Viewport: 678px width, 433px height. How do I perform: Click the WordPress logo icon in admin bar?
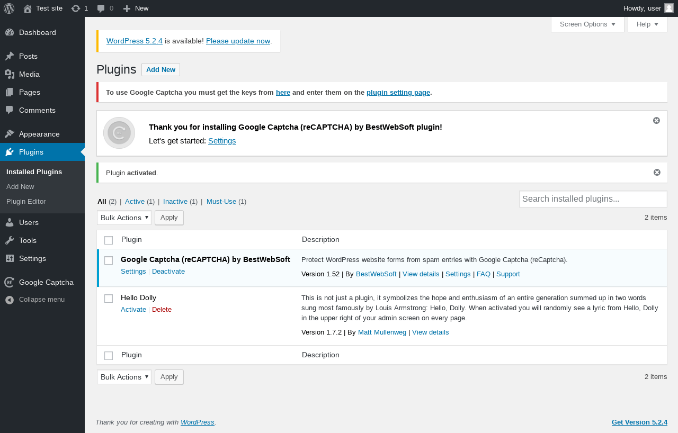point(9,8)
